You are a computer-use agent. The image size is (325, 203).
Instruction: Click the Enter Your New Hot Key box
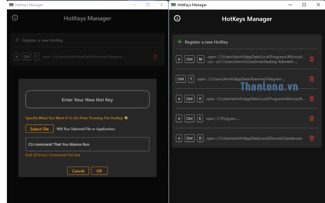(x=87, y=99)
